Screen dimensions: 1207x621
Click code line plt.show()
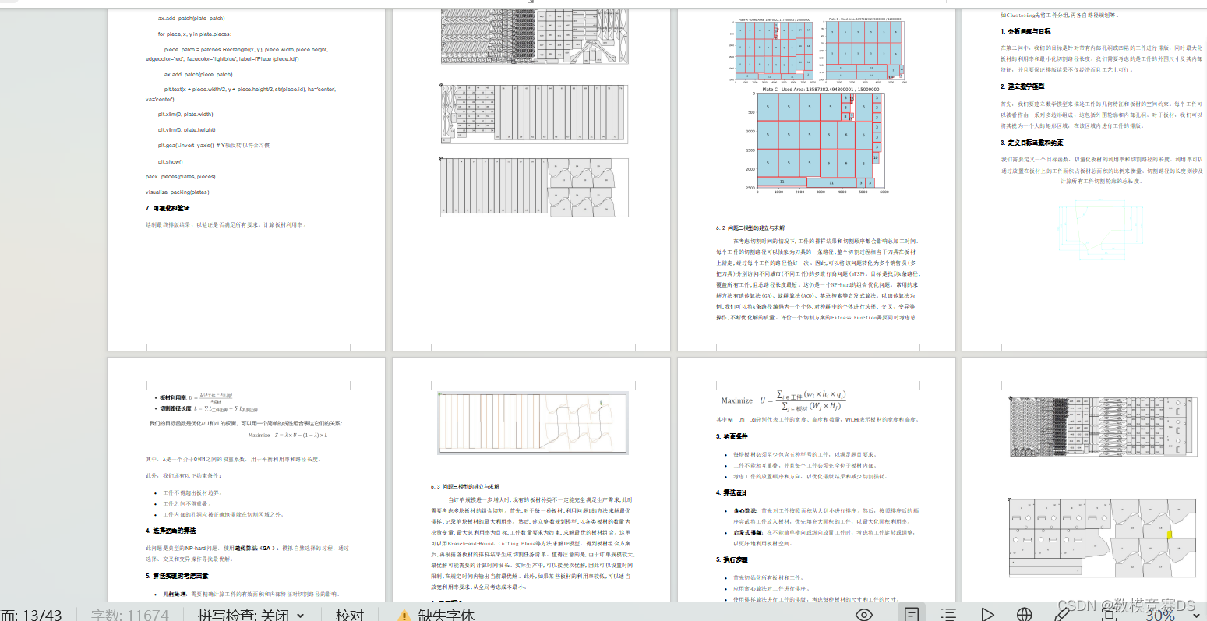point(170,161)
